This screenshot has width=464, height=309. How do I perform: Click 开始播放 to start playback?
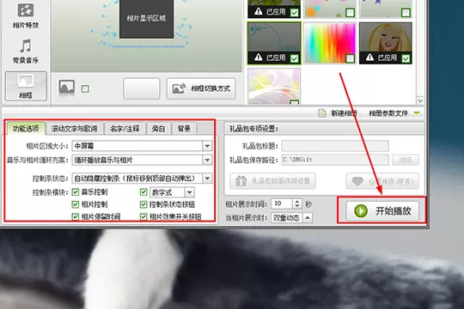382,211
